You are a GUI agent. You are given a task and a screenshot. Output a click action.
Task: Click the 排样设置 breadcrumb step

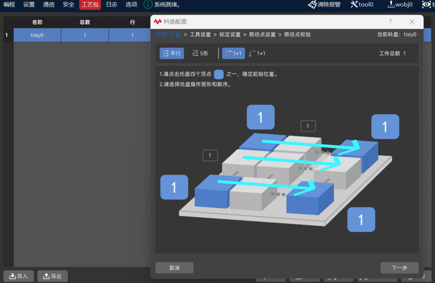coord(168,34)
